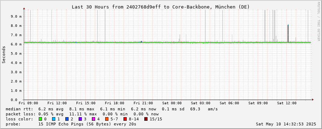Click the green loss color 0 swatch
322x129 pixels.
point(40,119)
